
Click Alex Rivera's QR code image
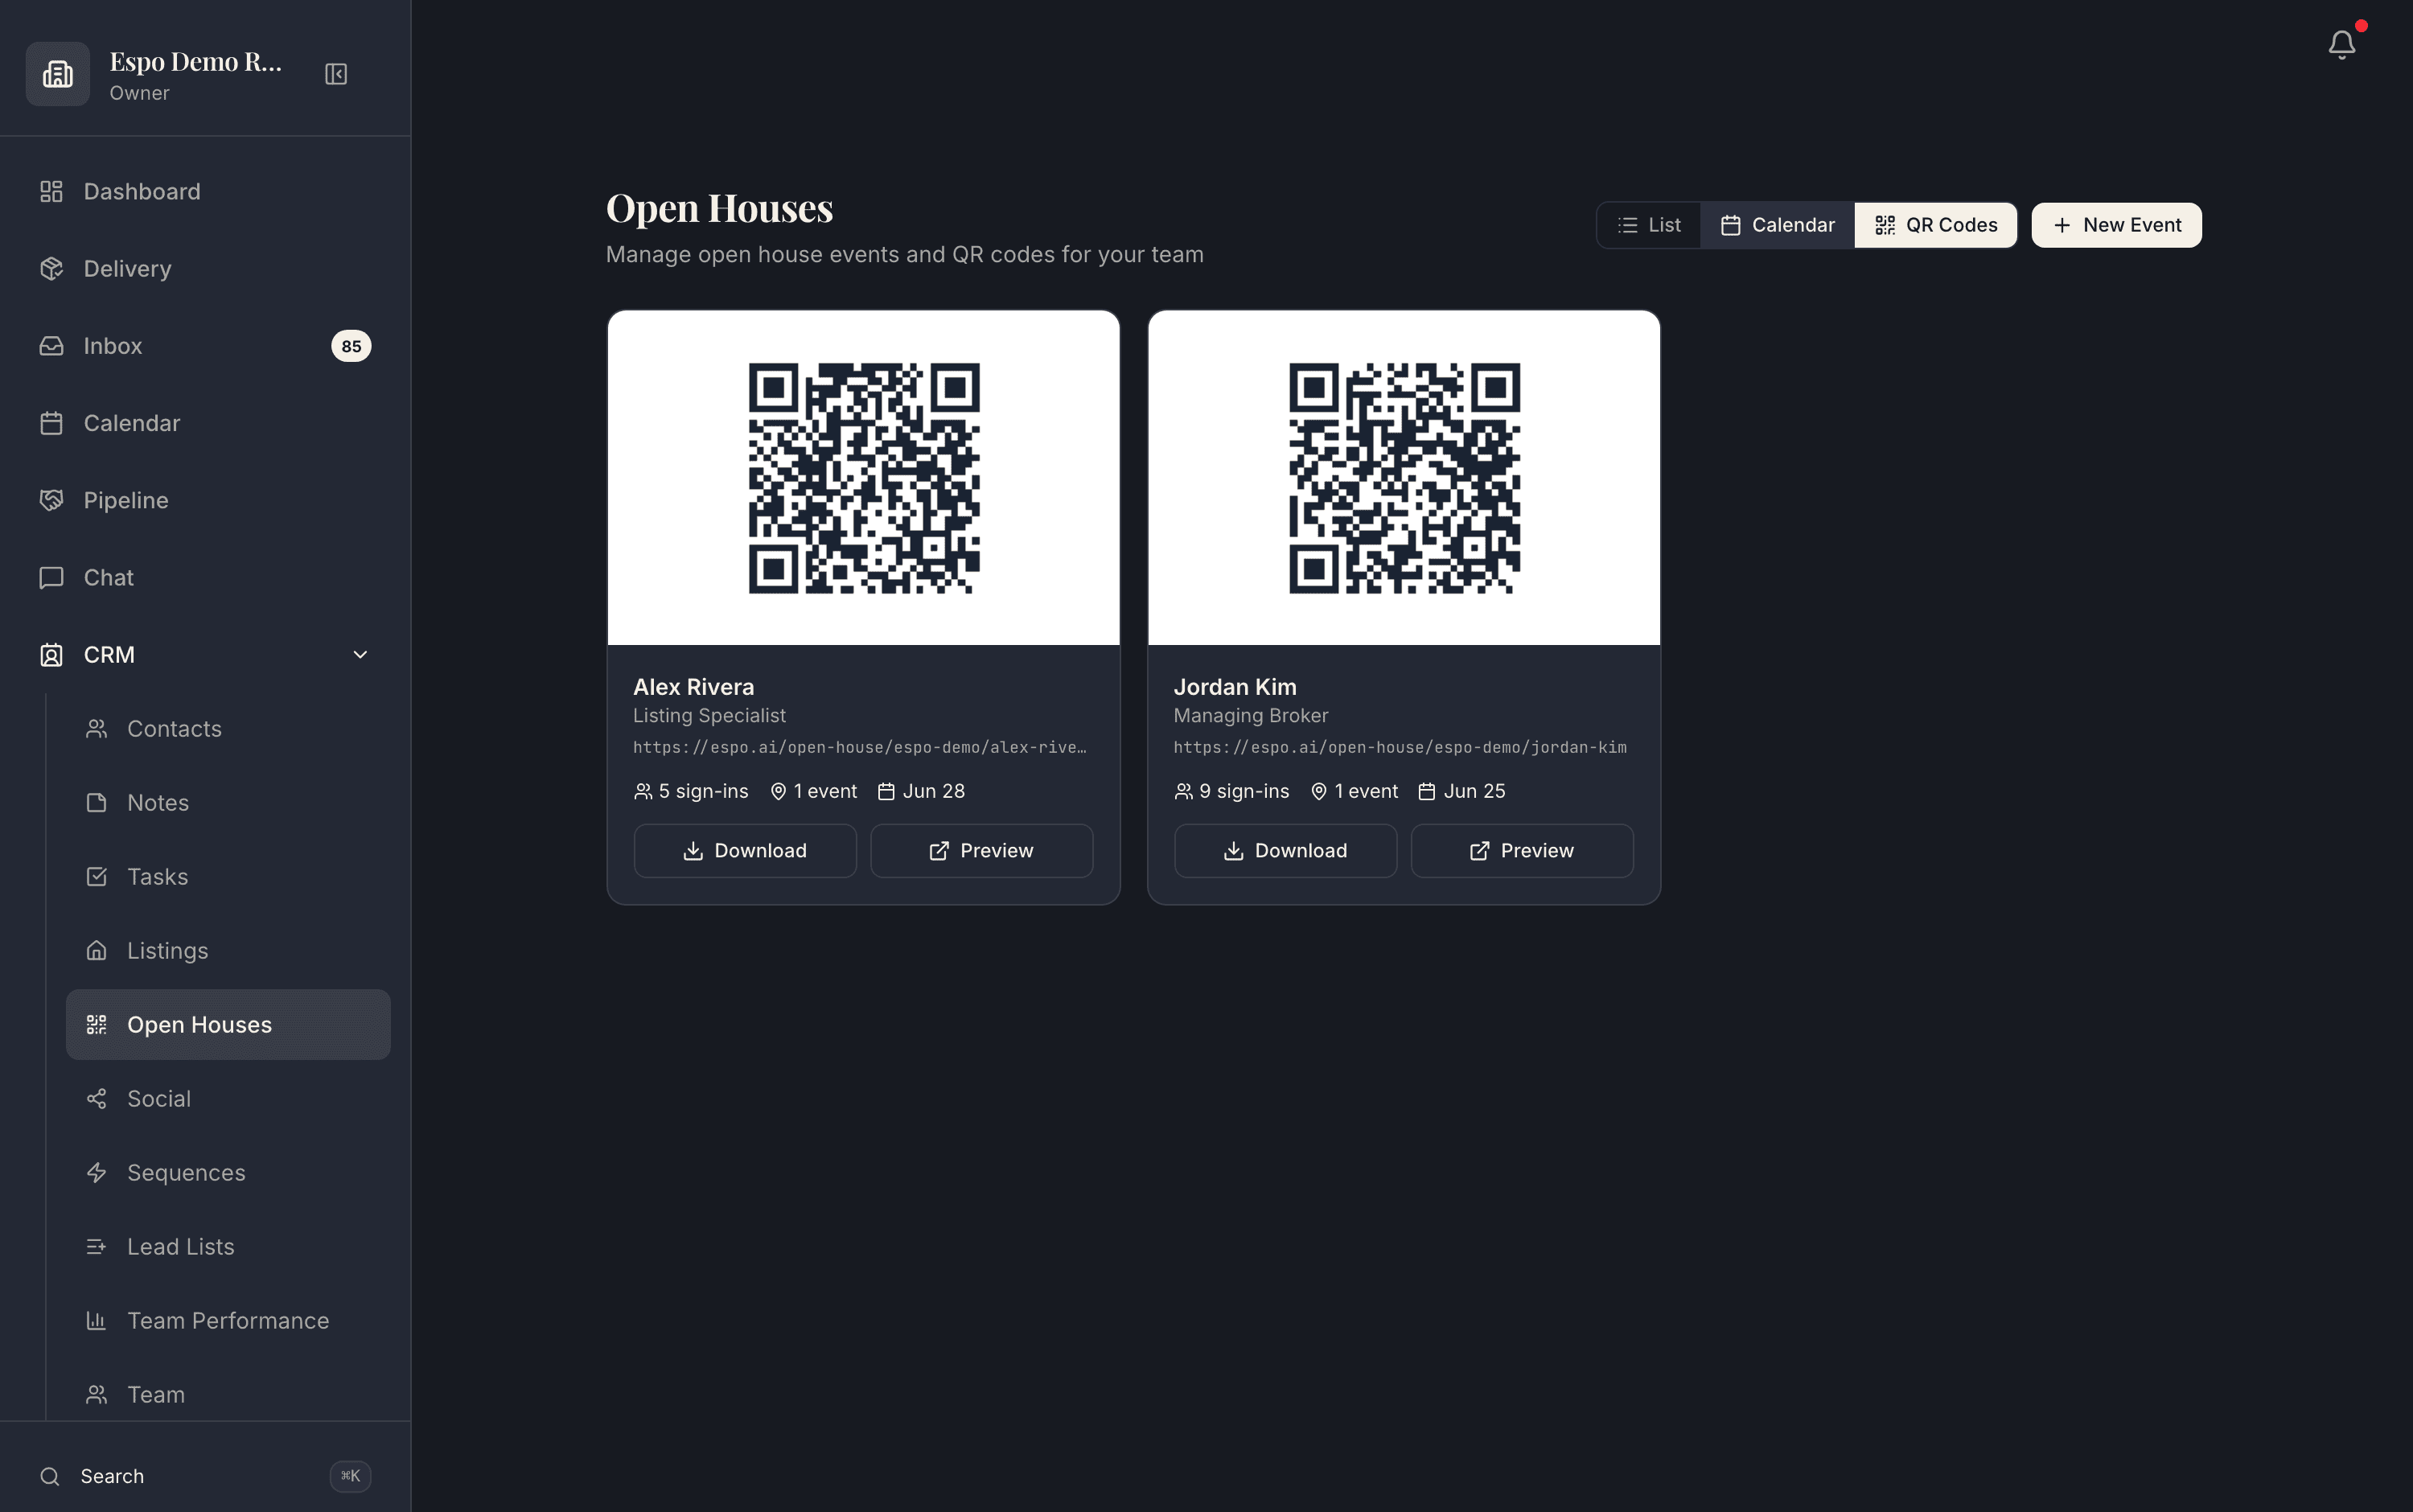point(864,478)
